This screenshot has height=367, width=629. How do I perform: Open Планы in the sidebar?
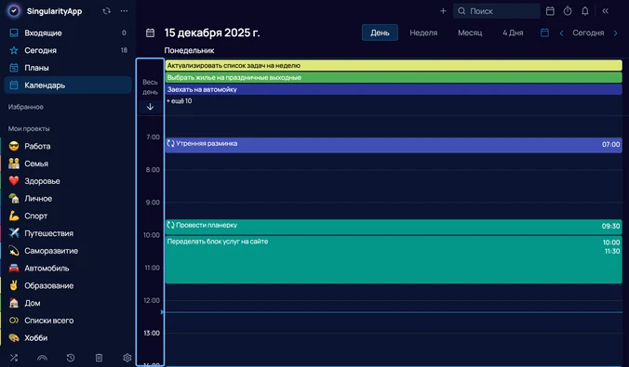point(67,68)
